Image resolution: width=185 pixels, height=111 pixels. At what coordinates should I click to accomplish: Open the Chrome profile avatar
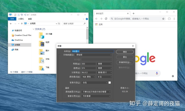click(x=169, y=19)
